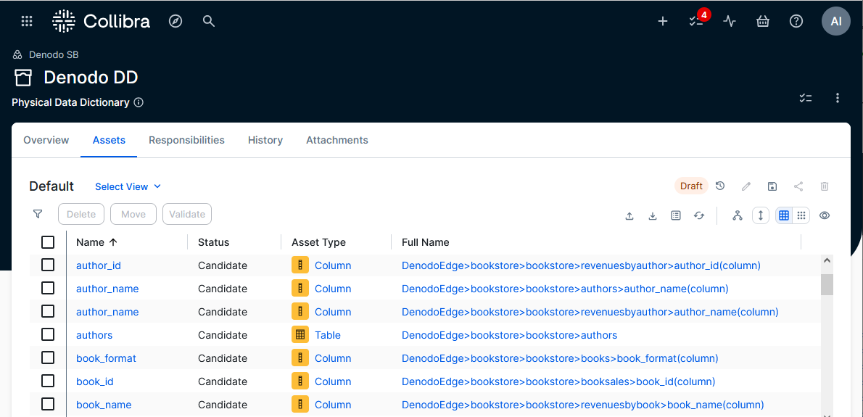
Task: Open the apps grid launcher
Action: [x=27, y=22]
